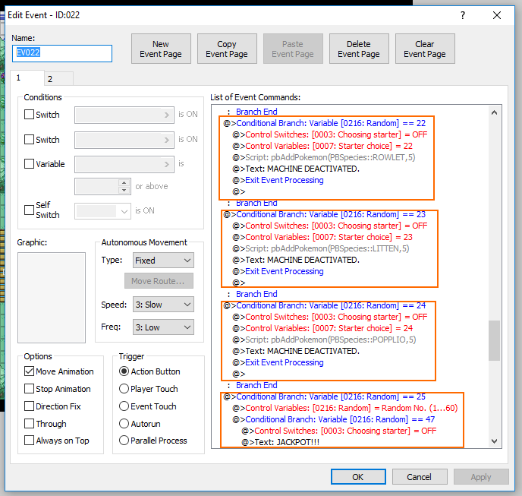Image resolution: width=522 pixels, height=496 pixels.
Task: Select the 'Random] == 47' conditional branch line
Action: [x=334, y=419]
